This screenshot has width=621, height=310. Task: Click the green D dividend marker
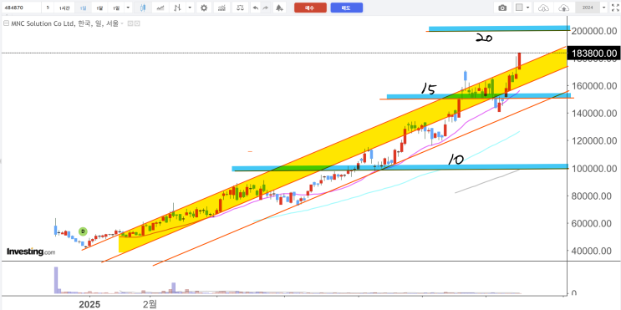click(83, 231)
